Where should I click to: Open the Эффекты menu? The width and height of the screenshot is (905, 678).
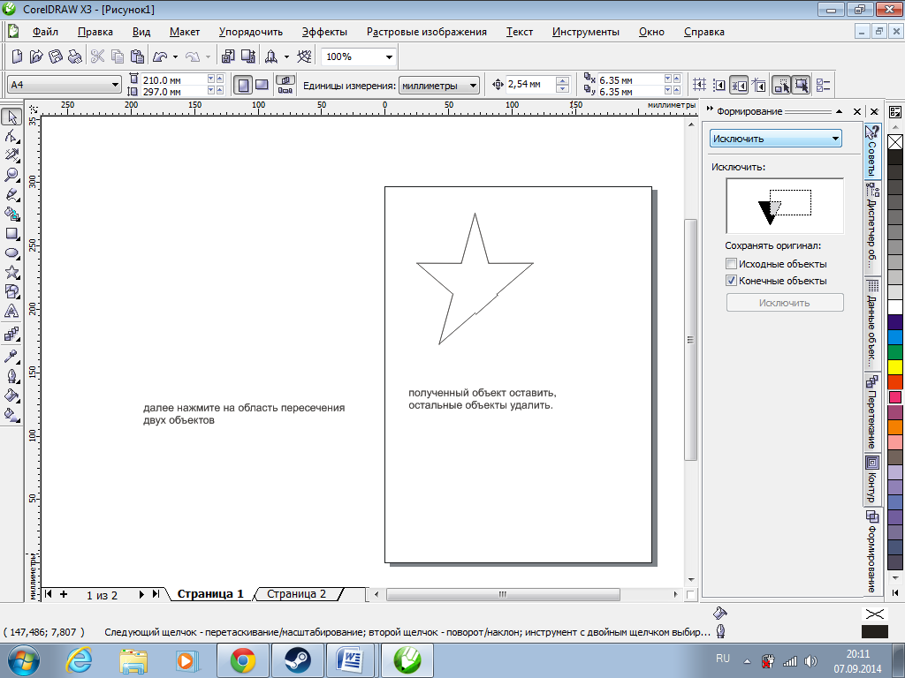point(324,32)
